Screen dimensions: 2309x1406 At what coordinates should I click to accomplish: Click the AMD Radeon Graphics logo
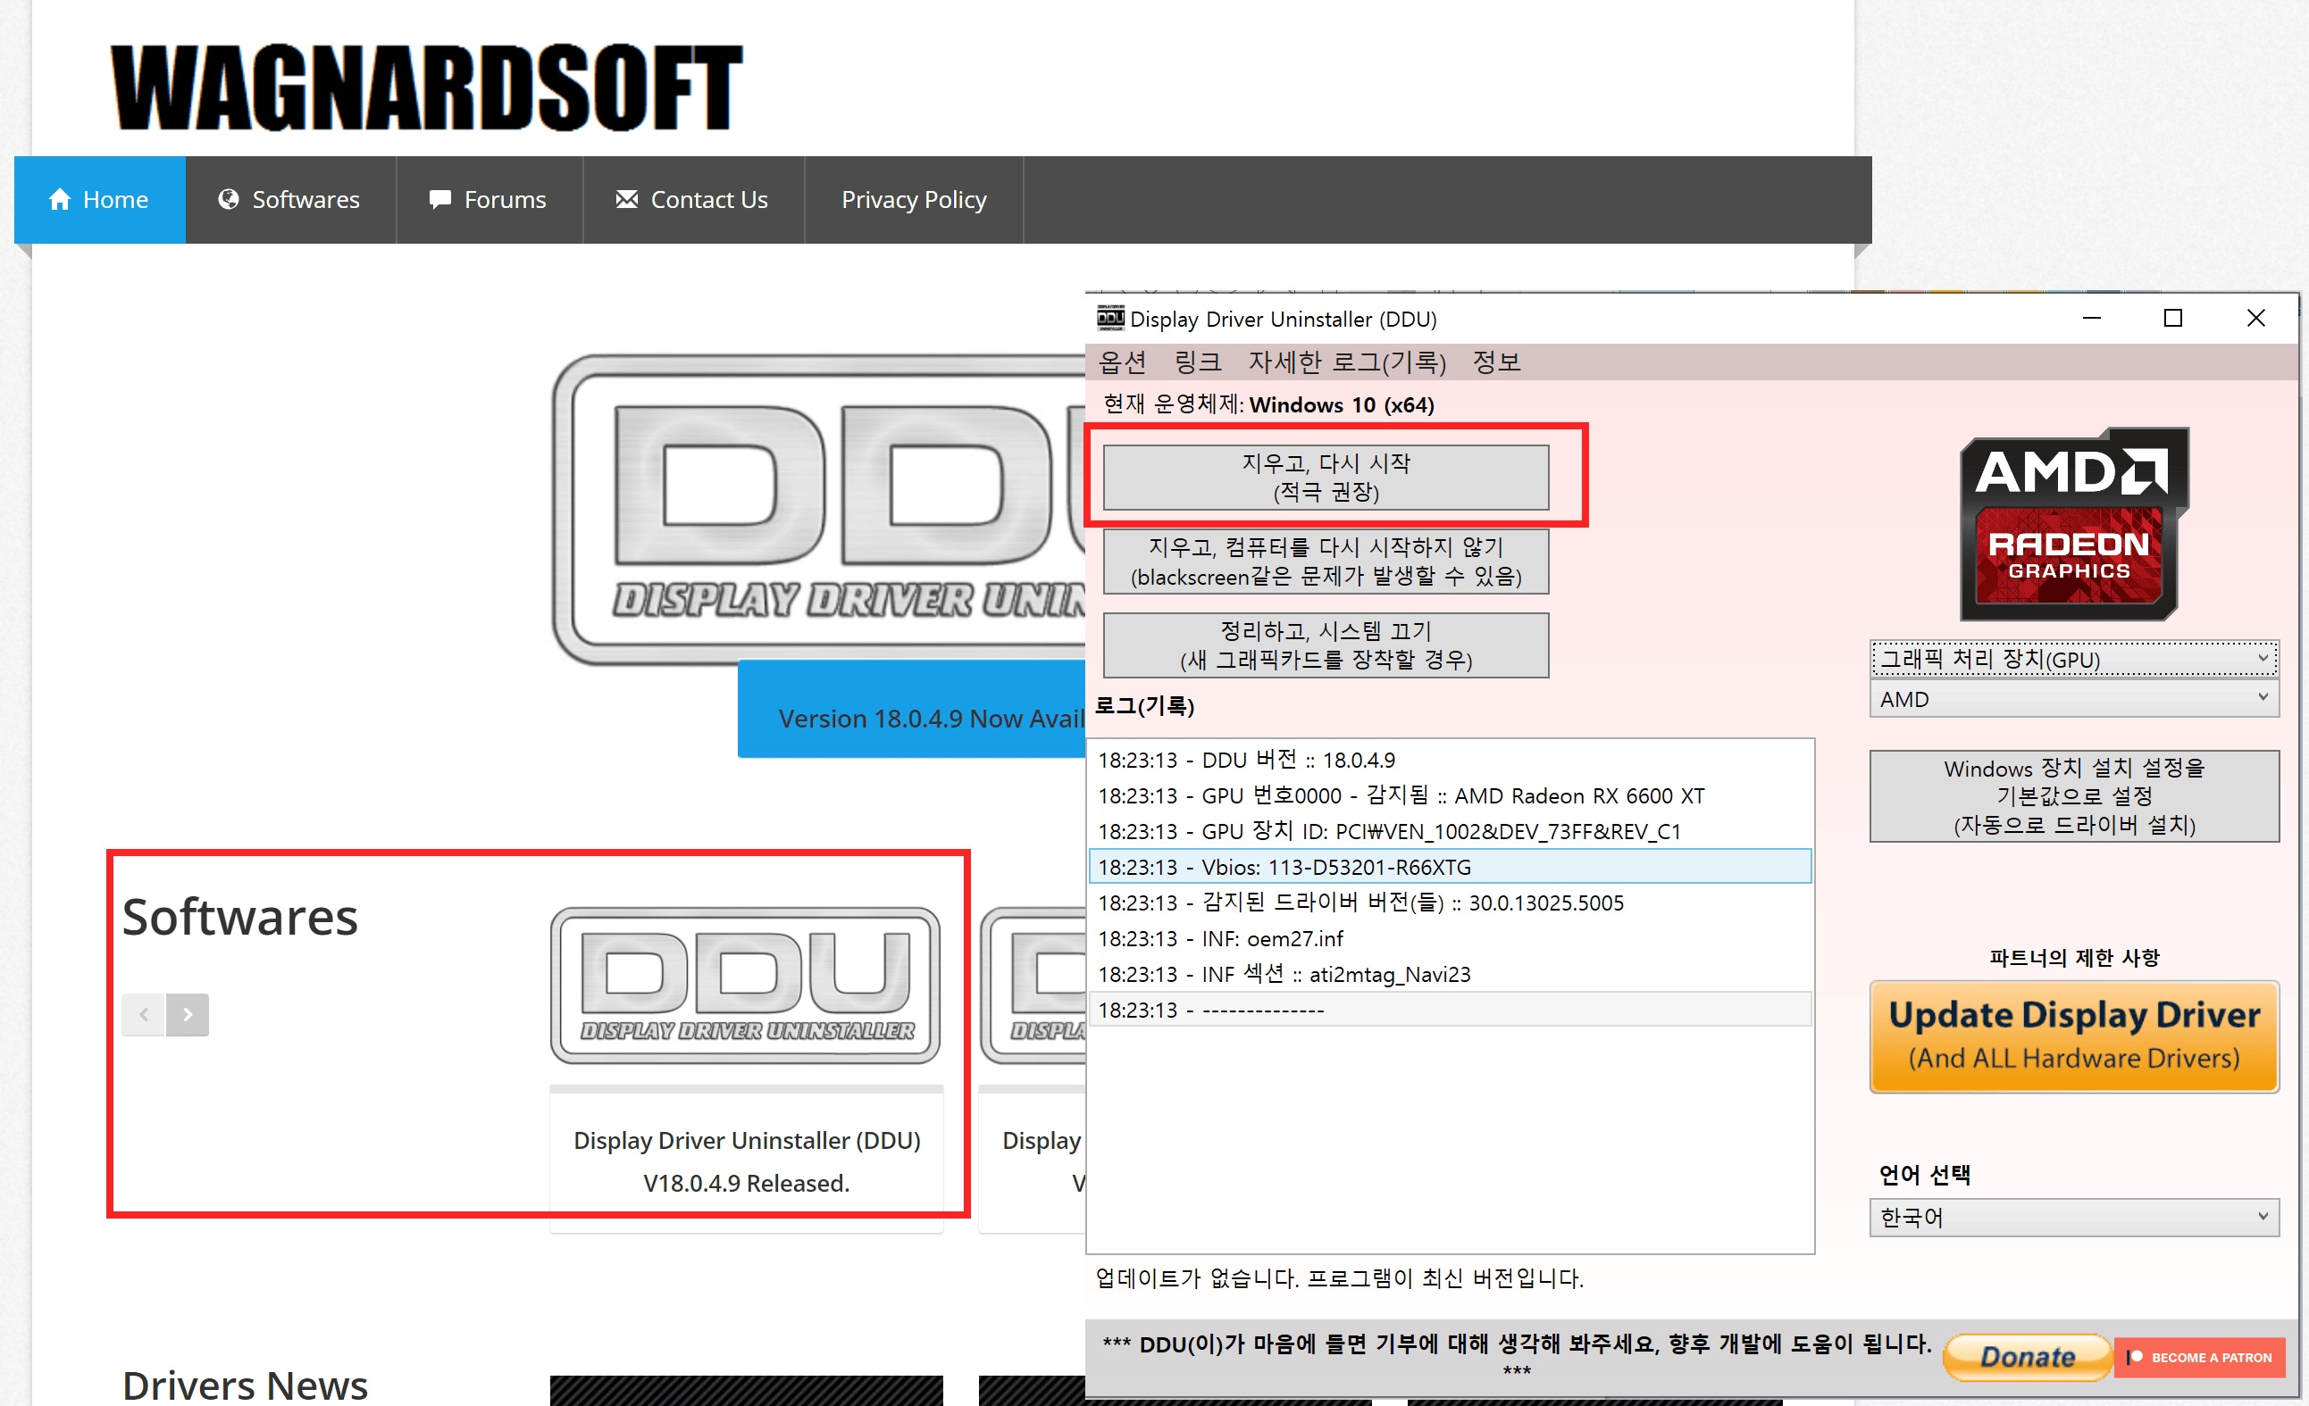(x=2073, y=524)
